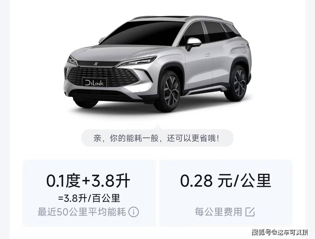This screenshot has width=315, height=239.
Task: Tap the edit icon next to 每公里费用
Action: tap(250, 212)
